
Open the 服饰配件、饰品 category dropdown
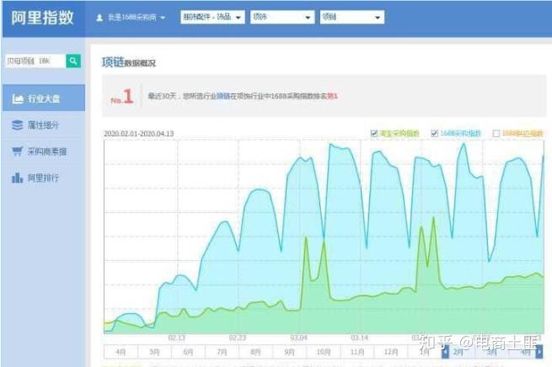pyautogui.click(x=212, y=17)
